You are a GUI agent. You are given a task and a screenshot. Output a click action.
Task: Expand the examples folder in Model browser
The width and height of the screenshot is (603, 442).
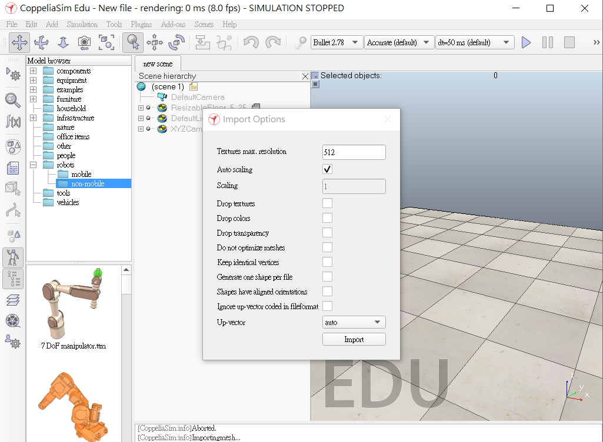pos(34,89)
